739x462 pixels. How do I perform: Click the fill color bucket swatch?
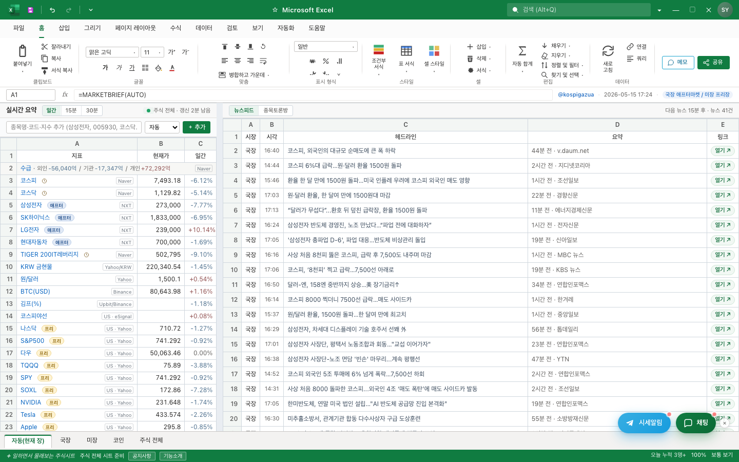point(159,68)
